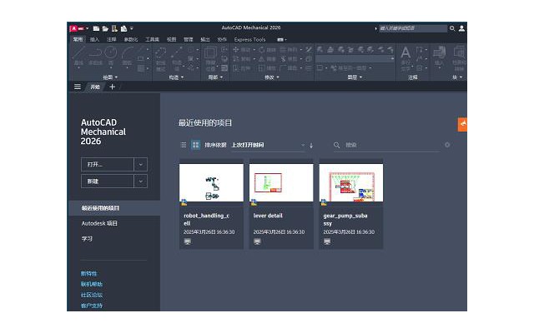
Task: Open the 联机帮助 link
Action: point(92,284)
